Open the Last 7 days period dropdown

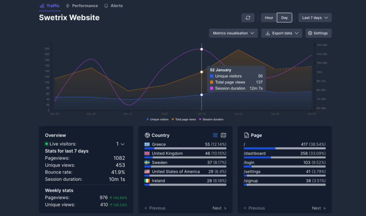pyautogui.click(x=315, y=18)
